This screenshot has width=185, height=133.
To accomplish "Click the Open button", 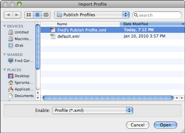I will 165,125.
